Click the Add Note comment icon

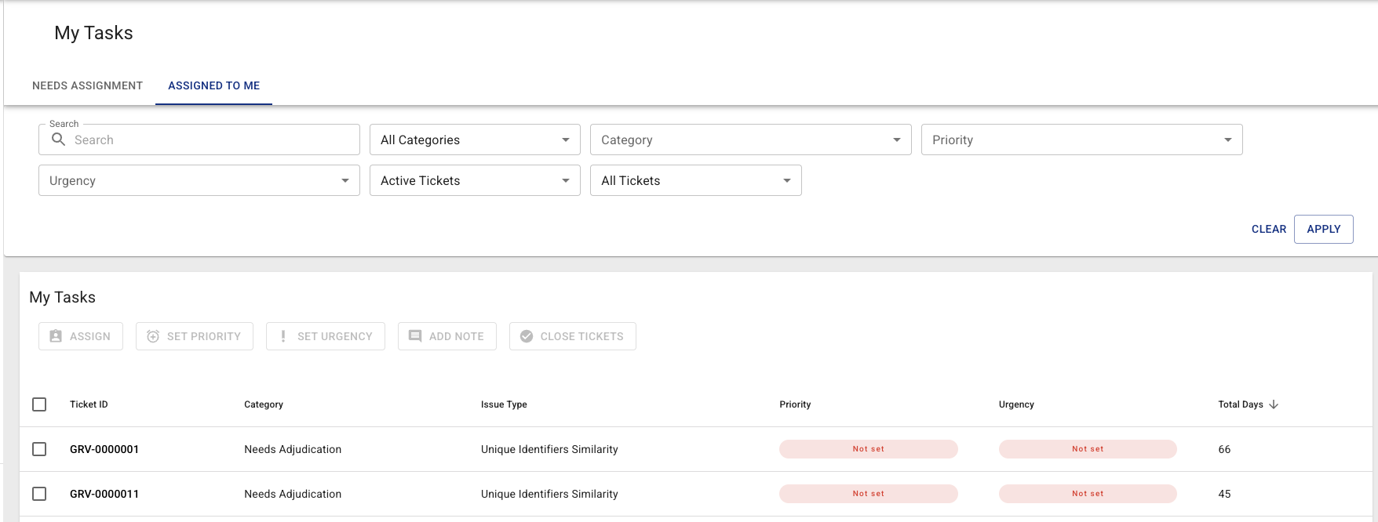click(x=415, y=336)
